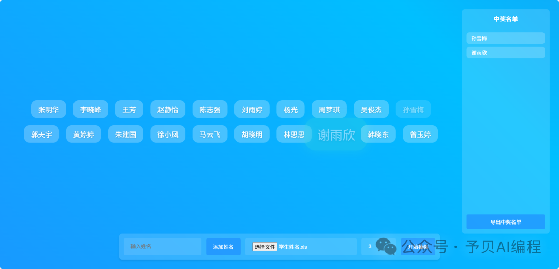Click the enlarged 谢雨欣 name tag
Viewport: 559px width, 269px height.
click(336, 134)
